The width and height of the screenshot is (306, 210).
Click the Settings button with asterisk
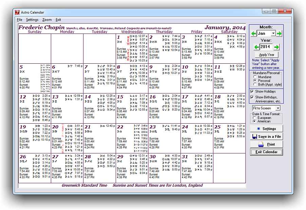point(266,129)
